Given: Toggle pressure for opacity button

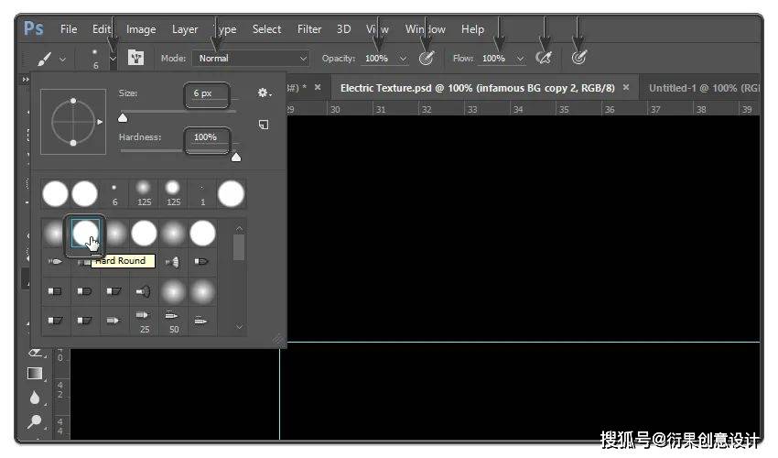Looking at the screenshot, I should click(x=427, y=58).
